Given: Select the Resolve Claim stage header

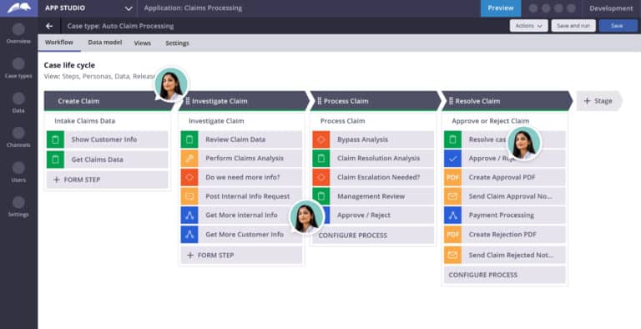Looking at the screenshot, I should [x=507, y=101].
